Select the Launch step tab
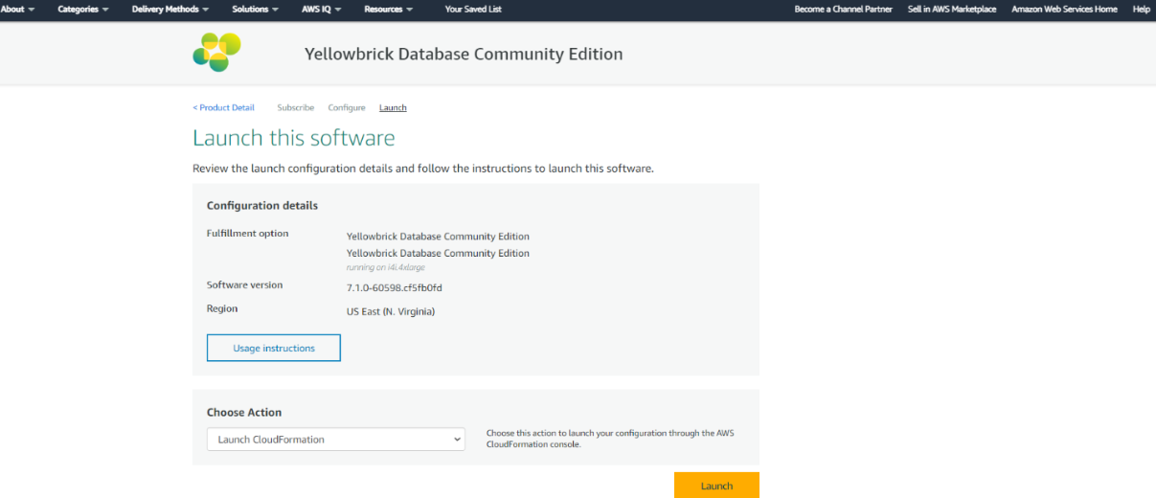 [x=393, y=108]
